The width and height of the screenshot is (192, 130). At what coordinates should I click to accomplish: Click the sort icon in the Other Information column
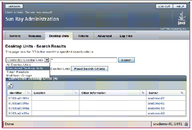click(x=143, y=93)
